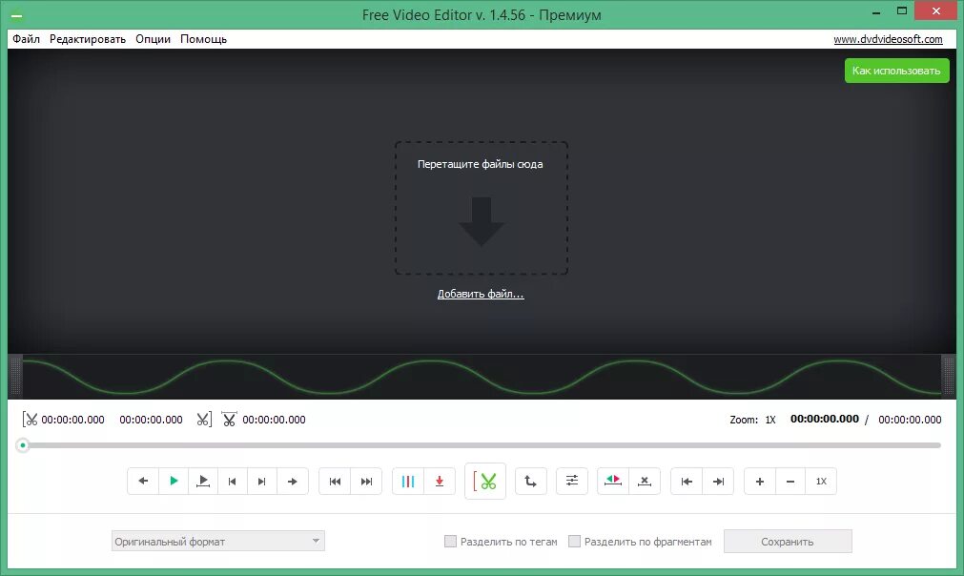Click the drop files area box
964x576 pixels.
[482, 209]
